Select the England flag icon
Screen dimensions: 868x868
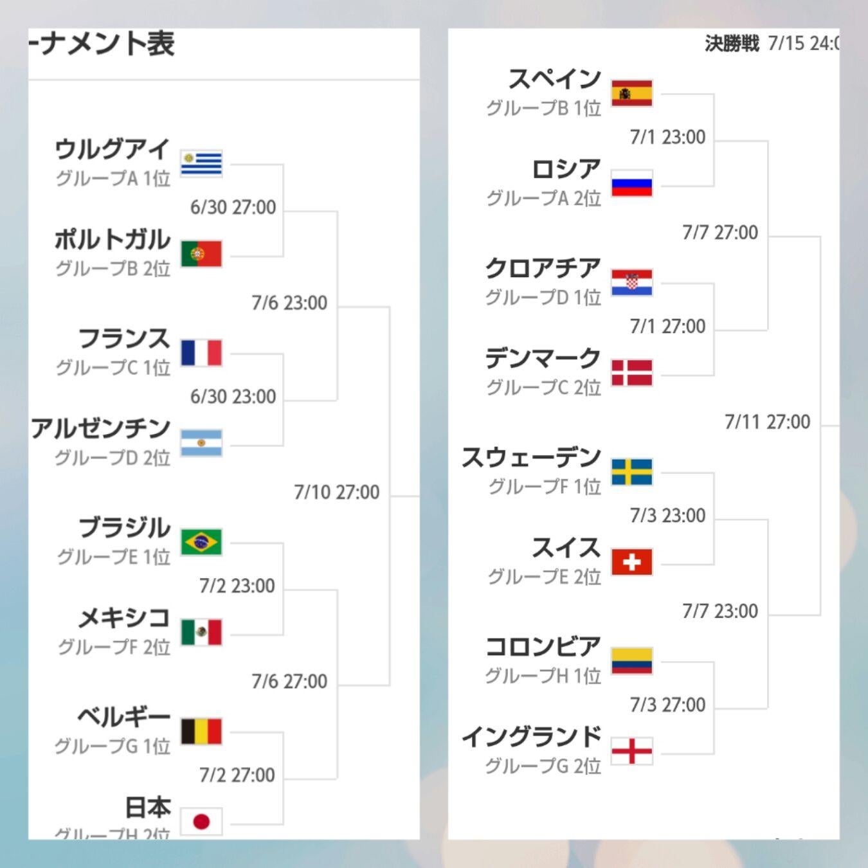coord(632,751)
